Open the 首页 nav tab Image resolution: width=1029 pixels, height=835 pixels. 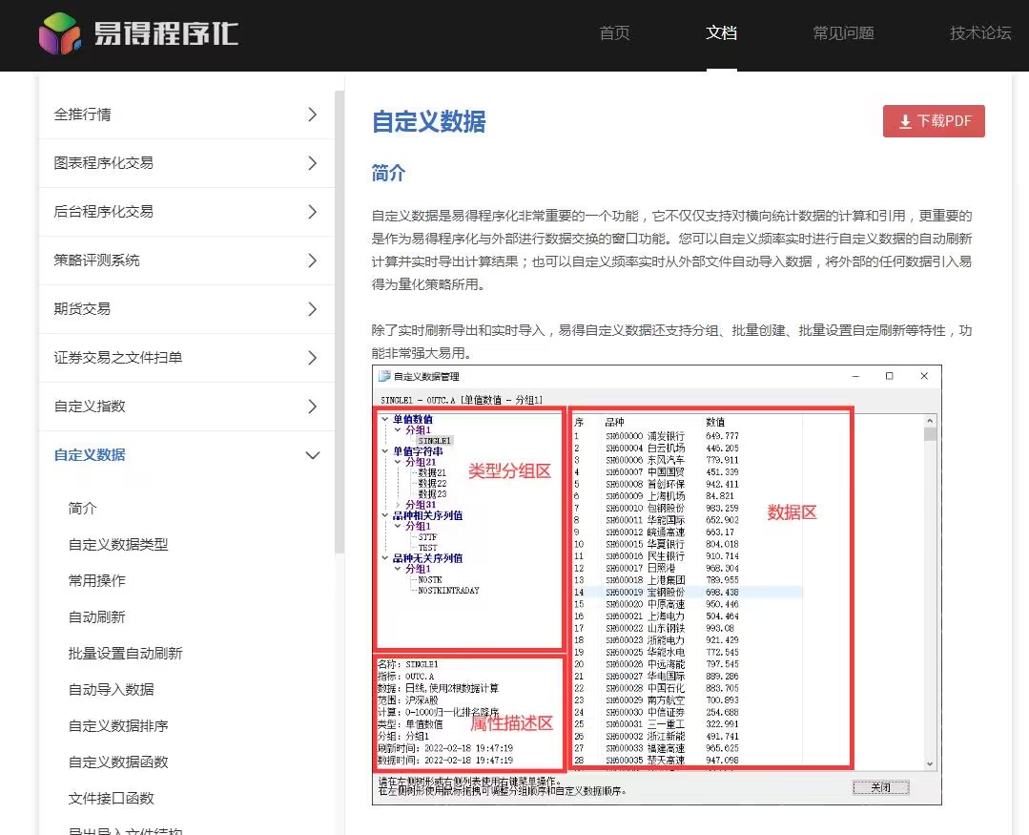click(x=615, y=32)
